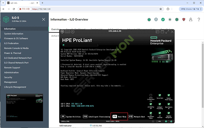Collapse the navigation sidebar with X
This screenshot has width=204, height=128.
(x=44, y=19)
